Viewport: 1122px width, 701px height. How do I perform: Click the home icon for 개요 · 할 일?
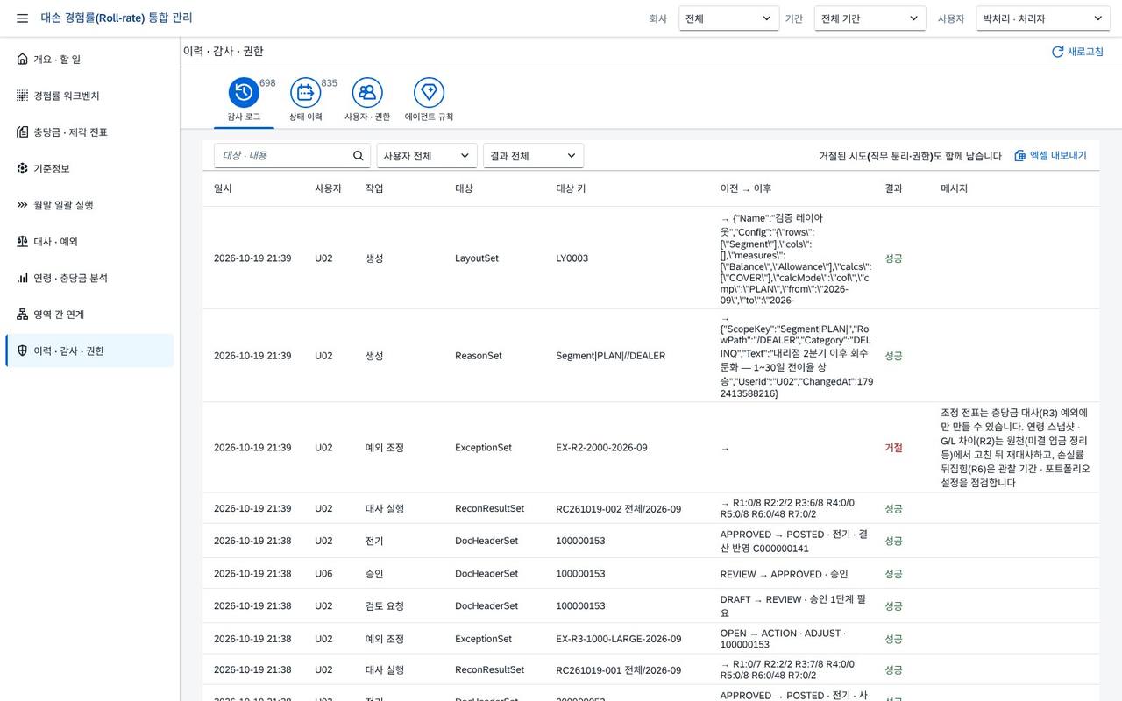pos(22,59)
